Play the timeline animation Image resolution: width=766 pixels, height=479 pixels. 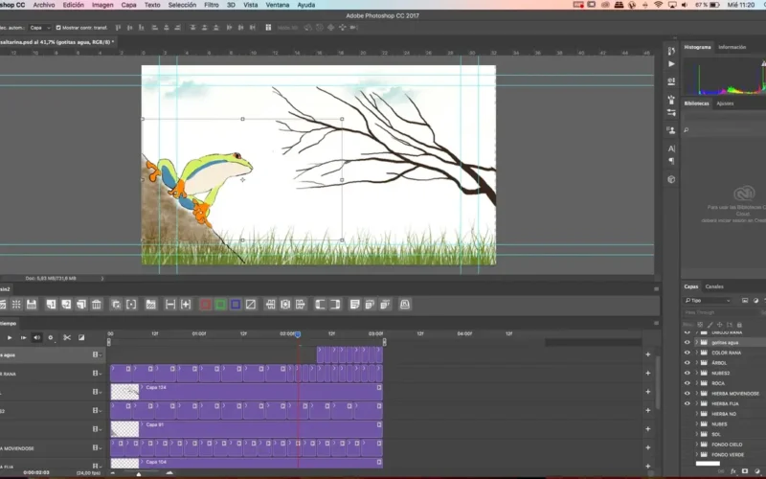[10, 338]
